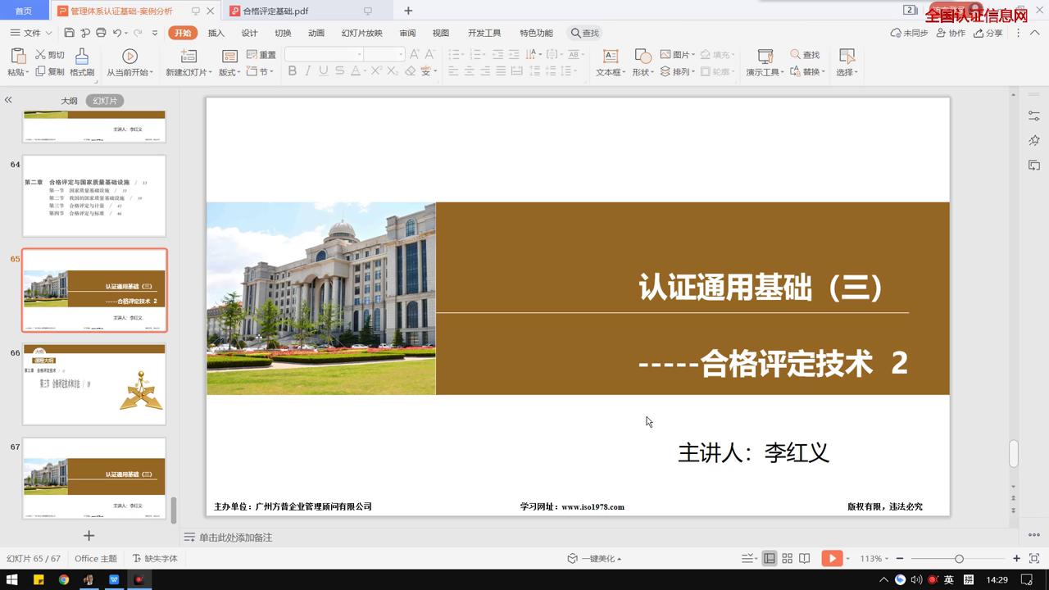Select slide 66 thumbnail
The image size is (1049, 590).
pyautogui.click(x=94, y=384)
